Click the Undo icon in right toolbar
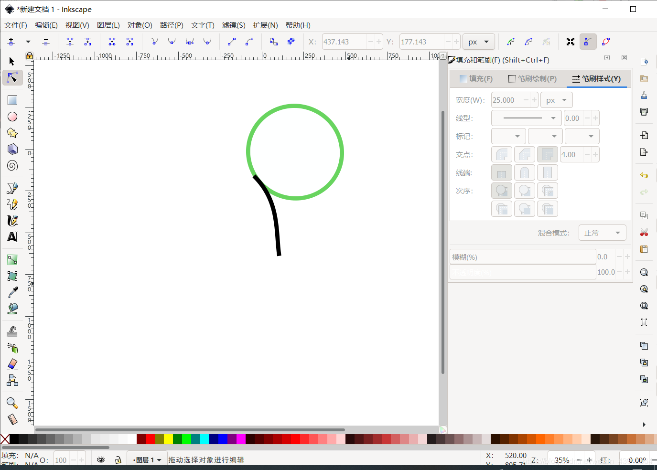The image size is (657, 470). (x=644, y=175)
